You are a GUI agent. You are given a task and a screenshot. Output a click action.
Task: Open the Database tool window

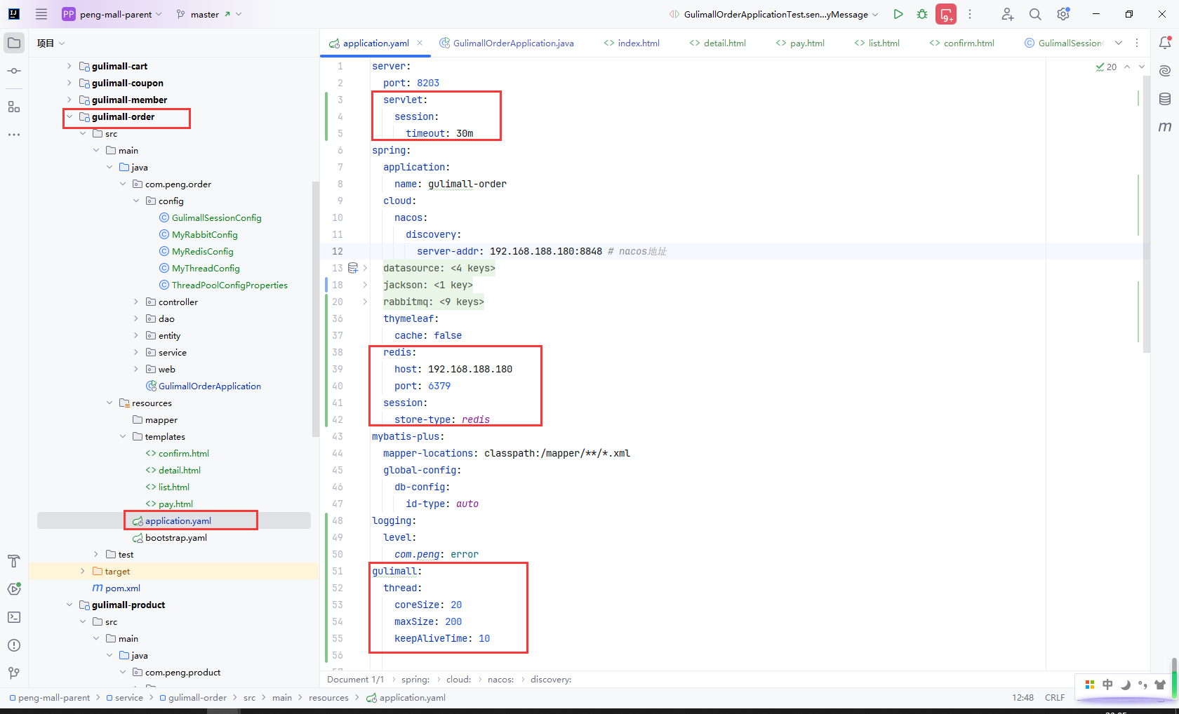(1165, 99)
